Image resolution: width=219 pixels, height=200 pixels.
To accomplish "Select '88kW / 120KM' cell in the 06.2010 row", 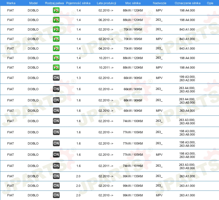I will [133, 20].
